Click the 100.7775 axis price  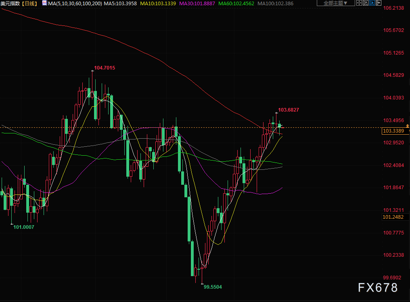pos(393,232)
